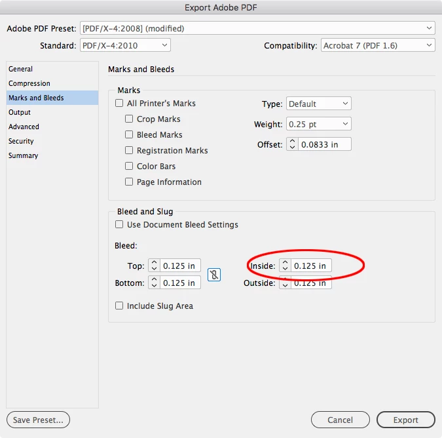Image resolution: width=442 pixels, height=438 pixels.
Task: View the Summary panel
Action: coord(52,155)
